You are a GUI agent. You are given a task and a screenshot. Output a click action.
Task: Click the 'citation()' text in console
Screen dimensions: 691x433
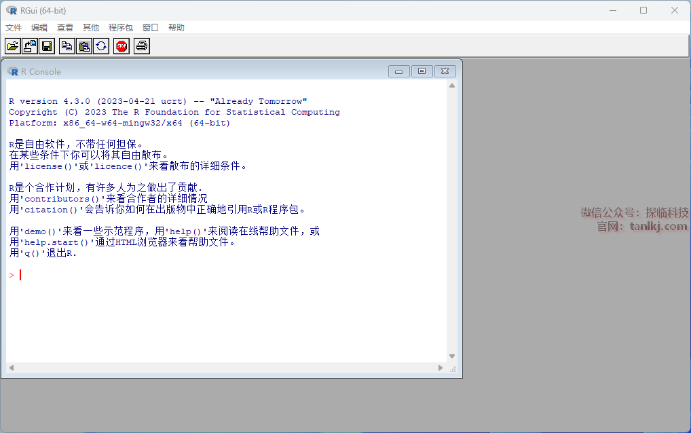click(51, 210)
